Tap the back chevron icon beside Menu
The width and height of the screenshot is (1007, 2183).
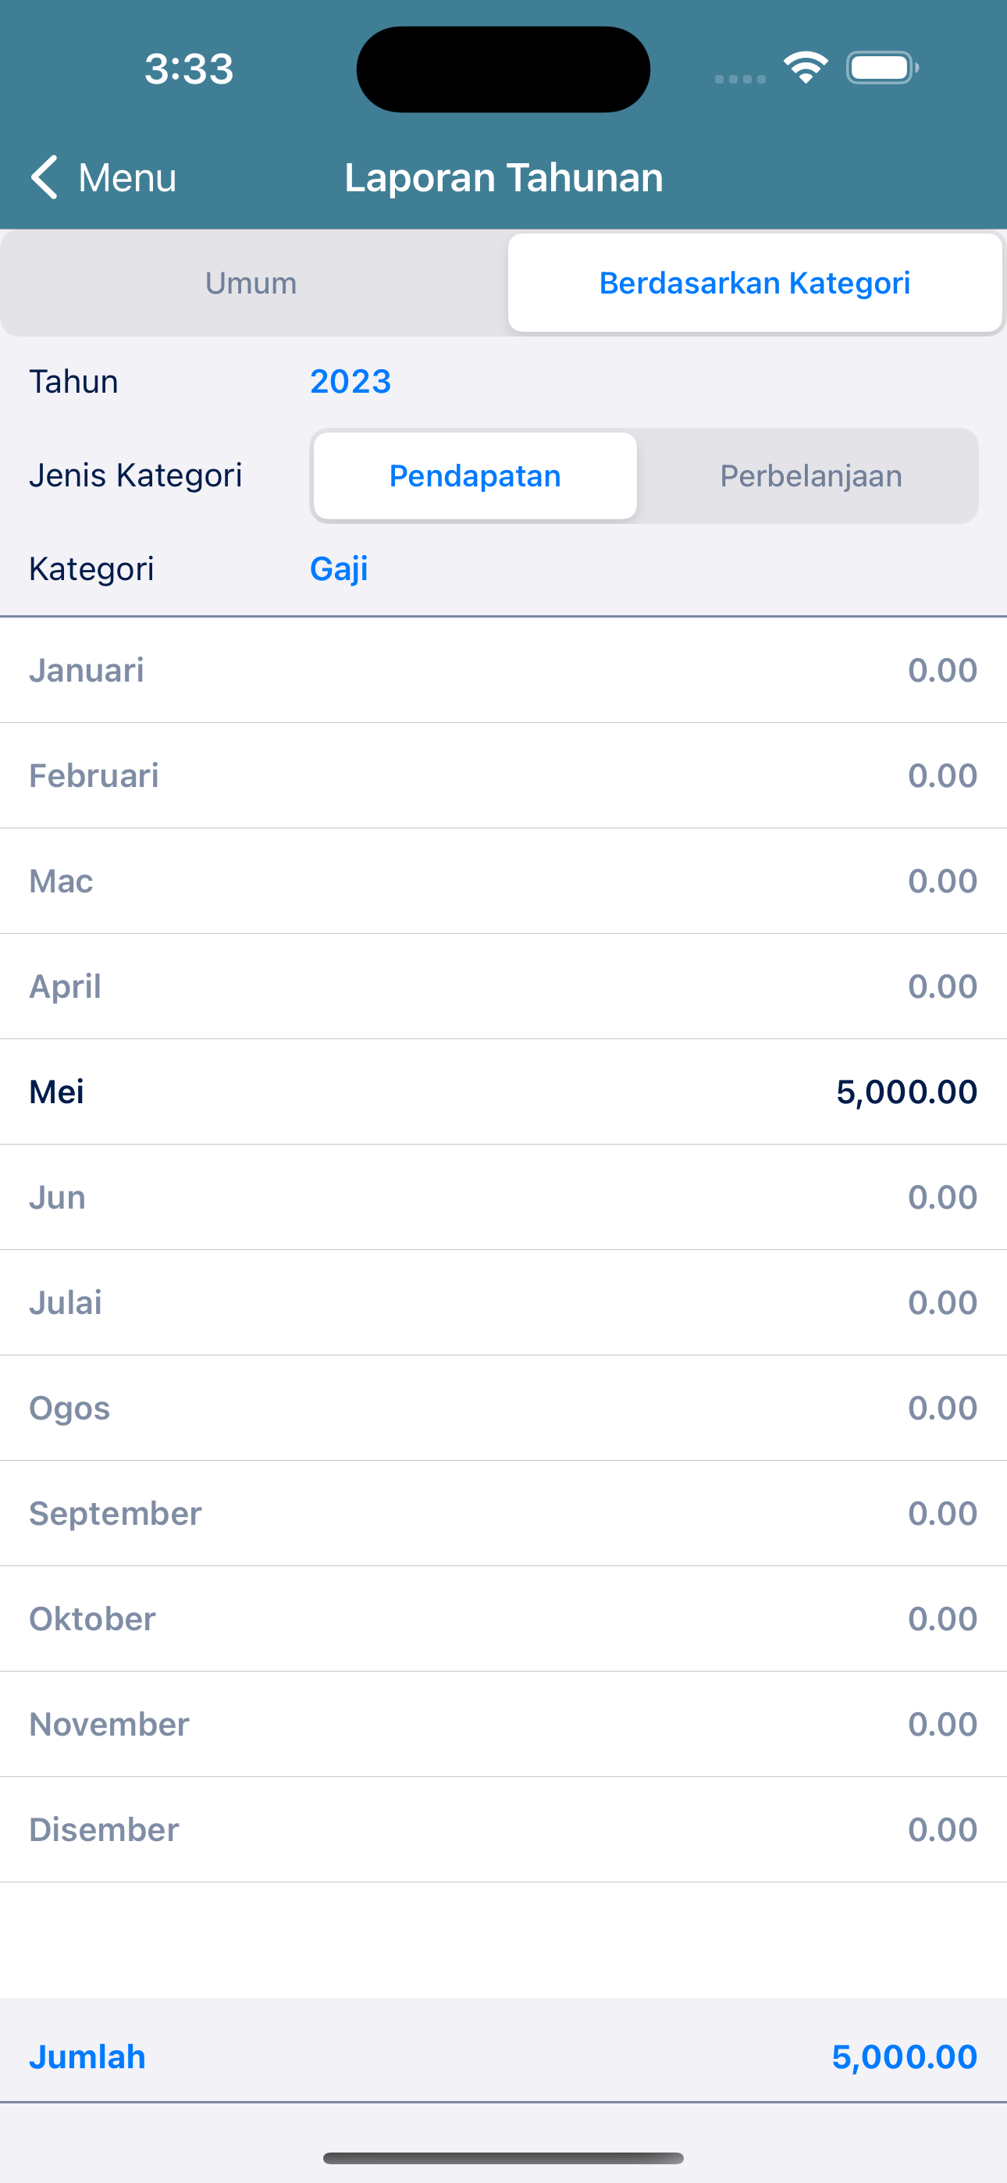[x=44, y=177]
